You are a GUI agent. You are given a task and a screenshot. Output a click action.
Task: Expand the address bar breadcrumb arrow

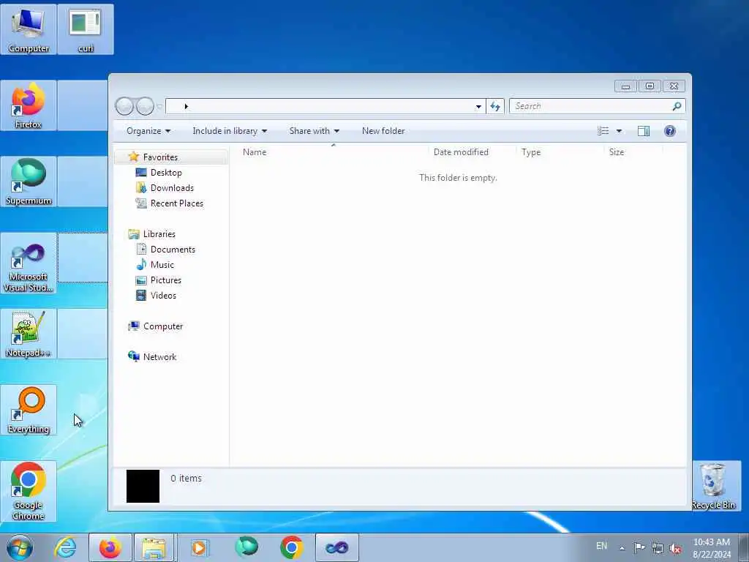(187, 107)
